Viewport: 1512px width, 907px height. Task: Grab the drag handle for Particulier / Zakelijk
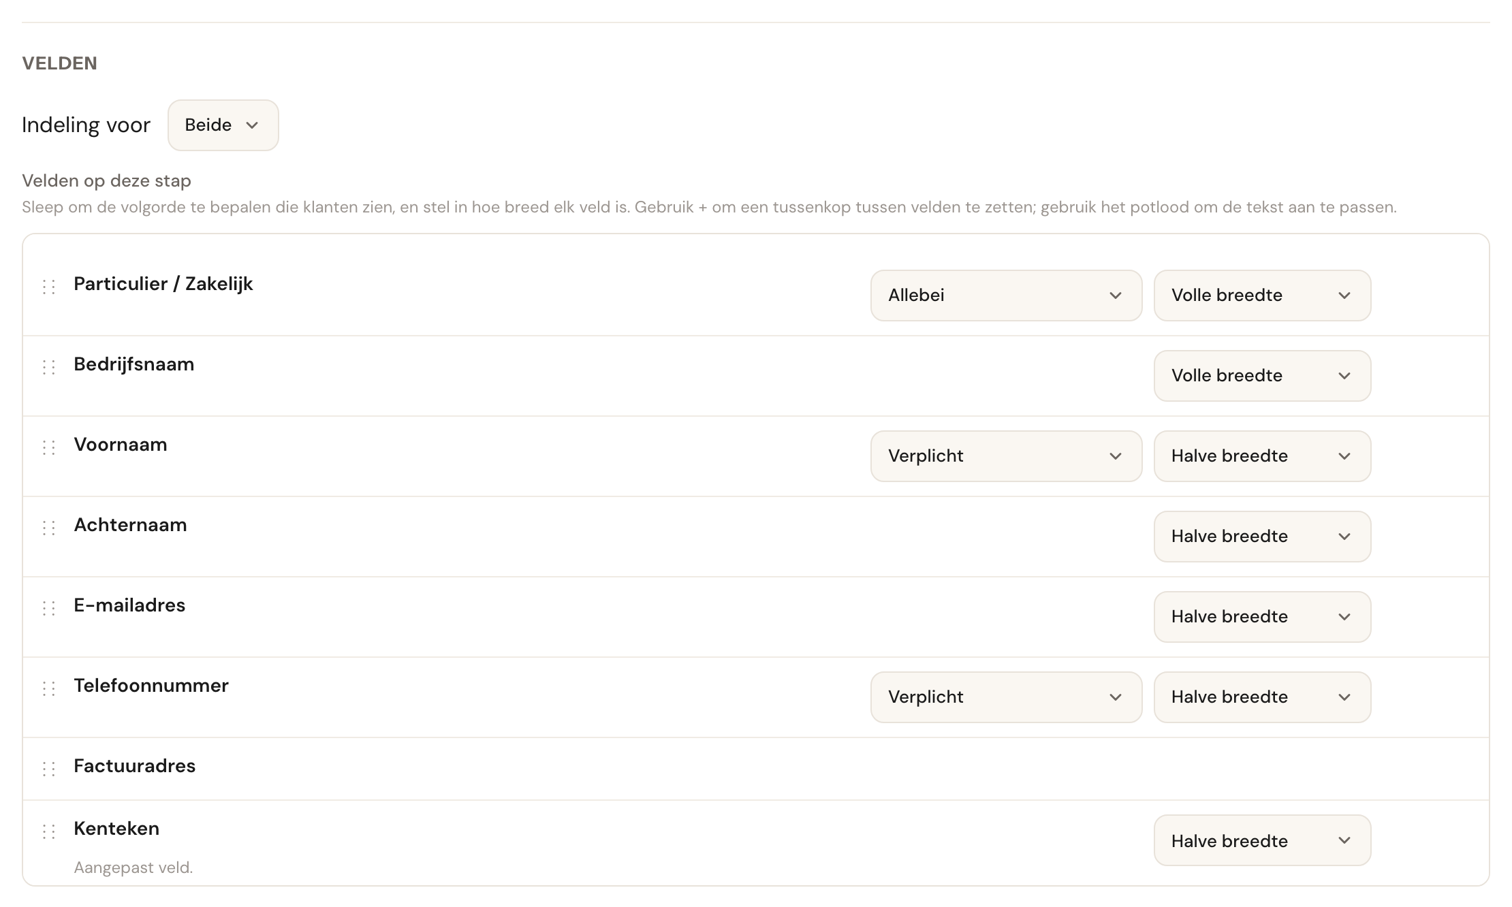49,287
